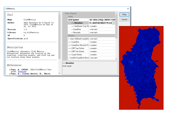The height and width of the screenshot is (115, 170).
Task: Select the Sediment Top Elevation row
Action: click(x=91, y=26)
